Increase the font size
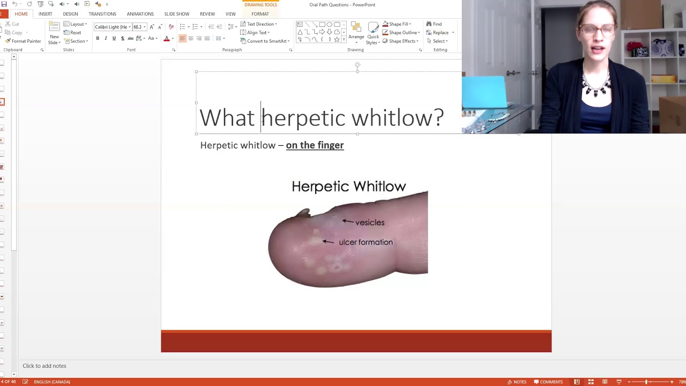Image resolution: width=686 pixels, height=386 pixels. tap(152, 27)
